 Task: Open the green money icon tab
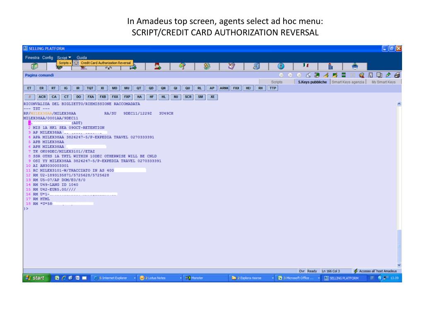tap(207, 66)
